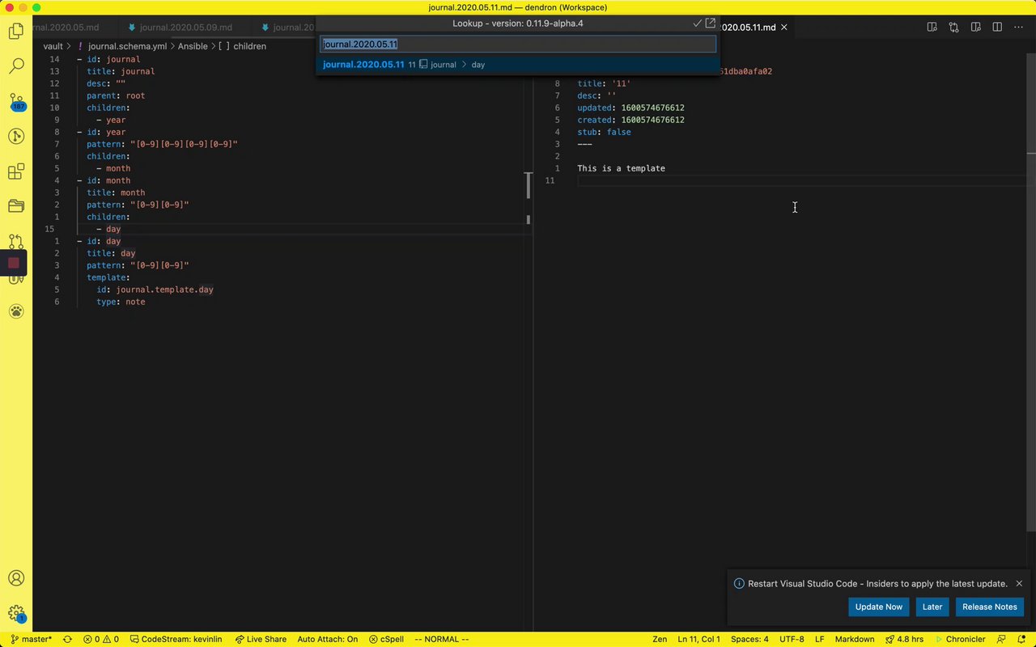Click the red stop recording square
Viewport: 1036px width, 647px height.
tap(14, 263)
